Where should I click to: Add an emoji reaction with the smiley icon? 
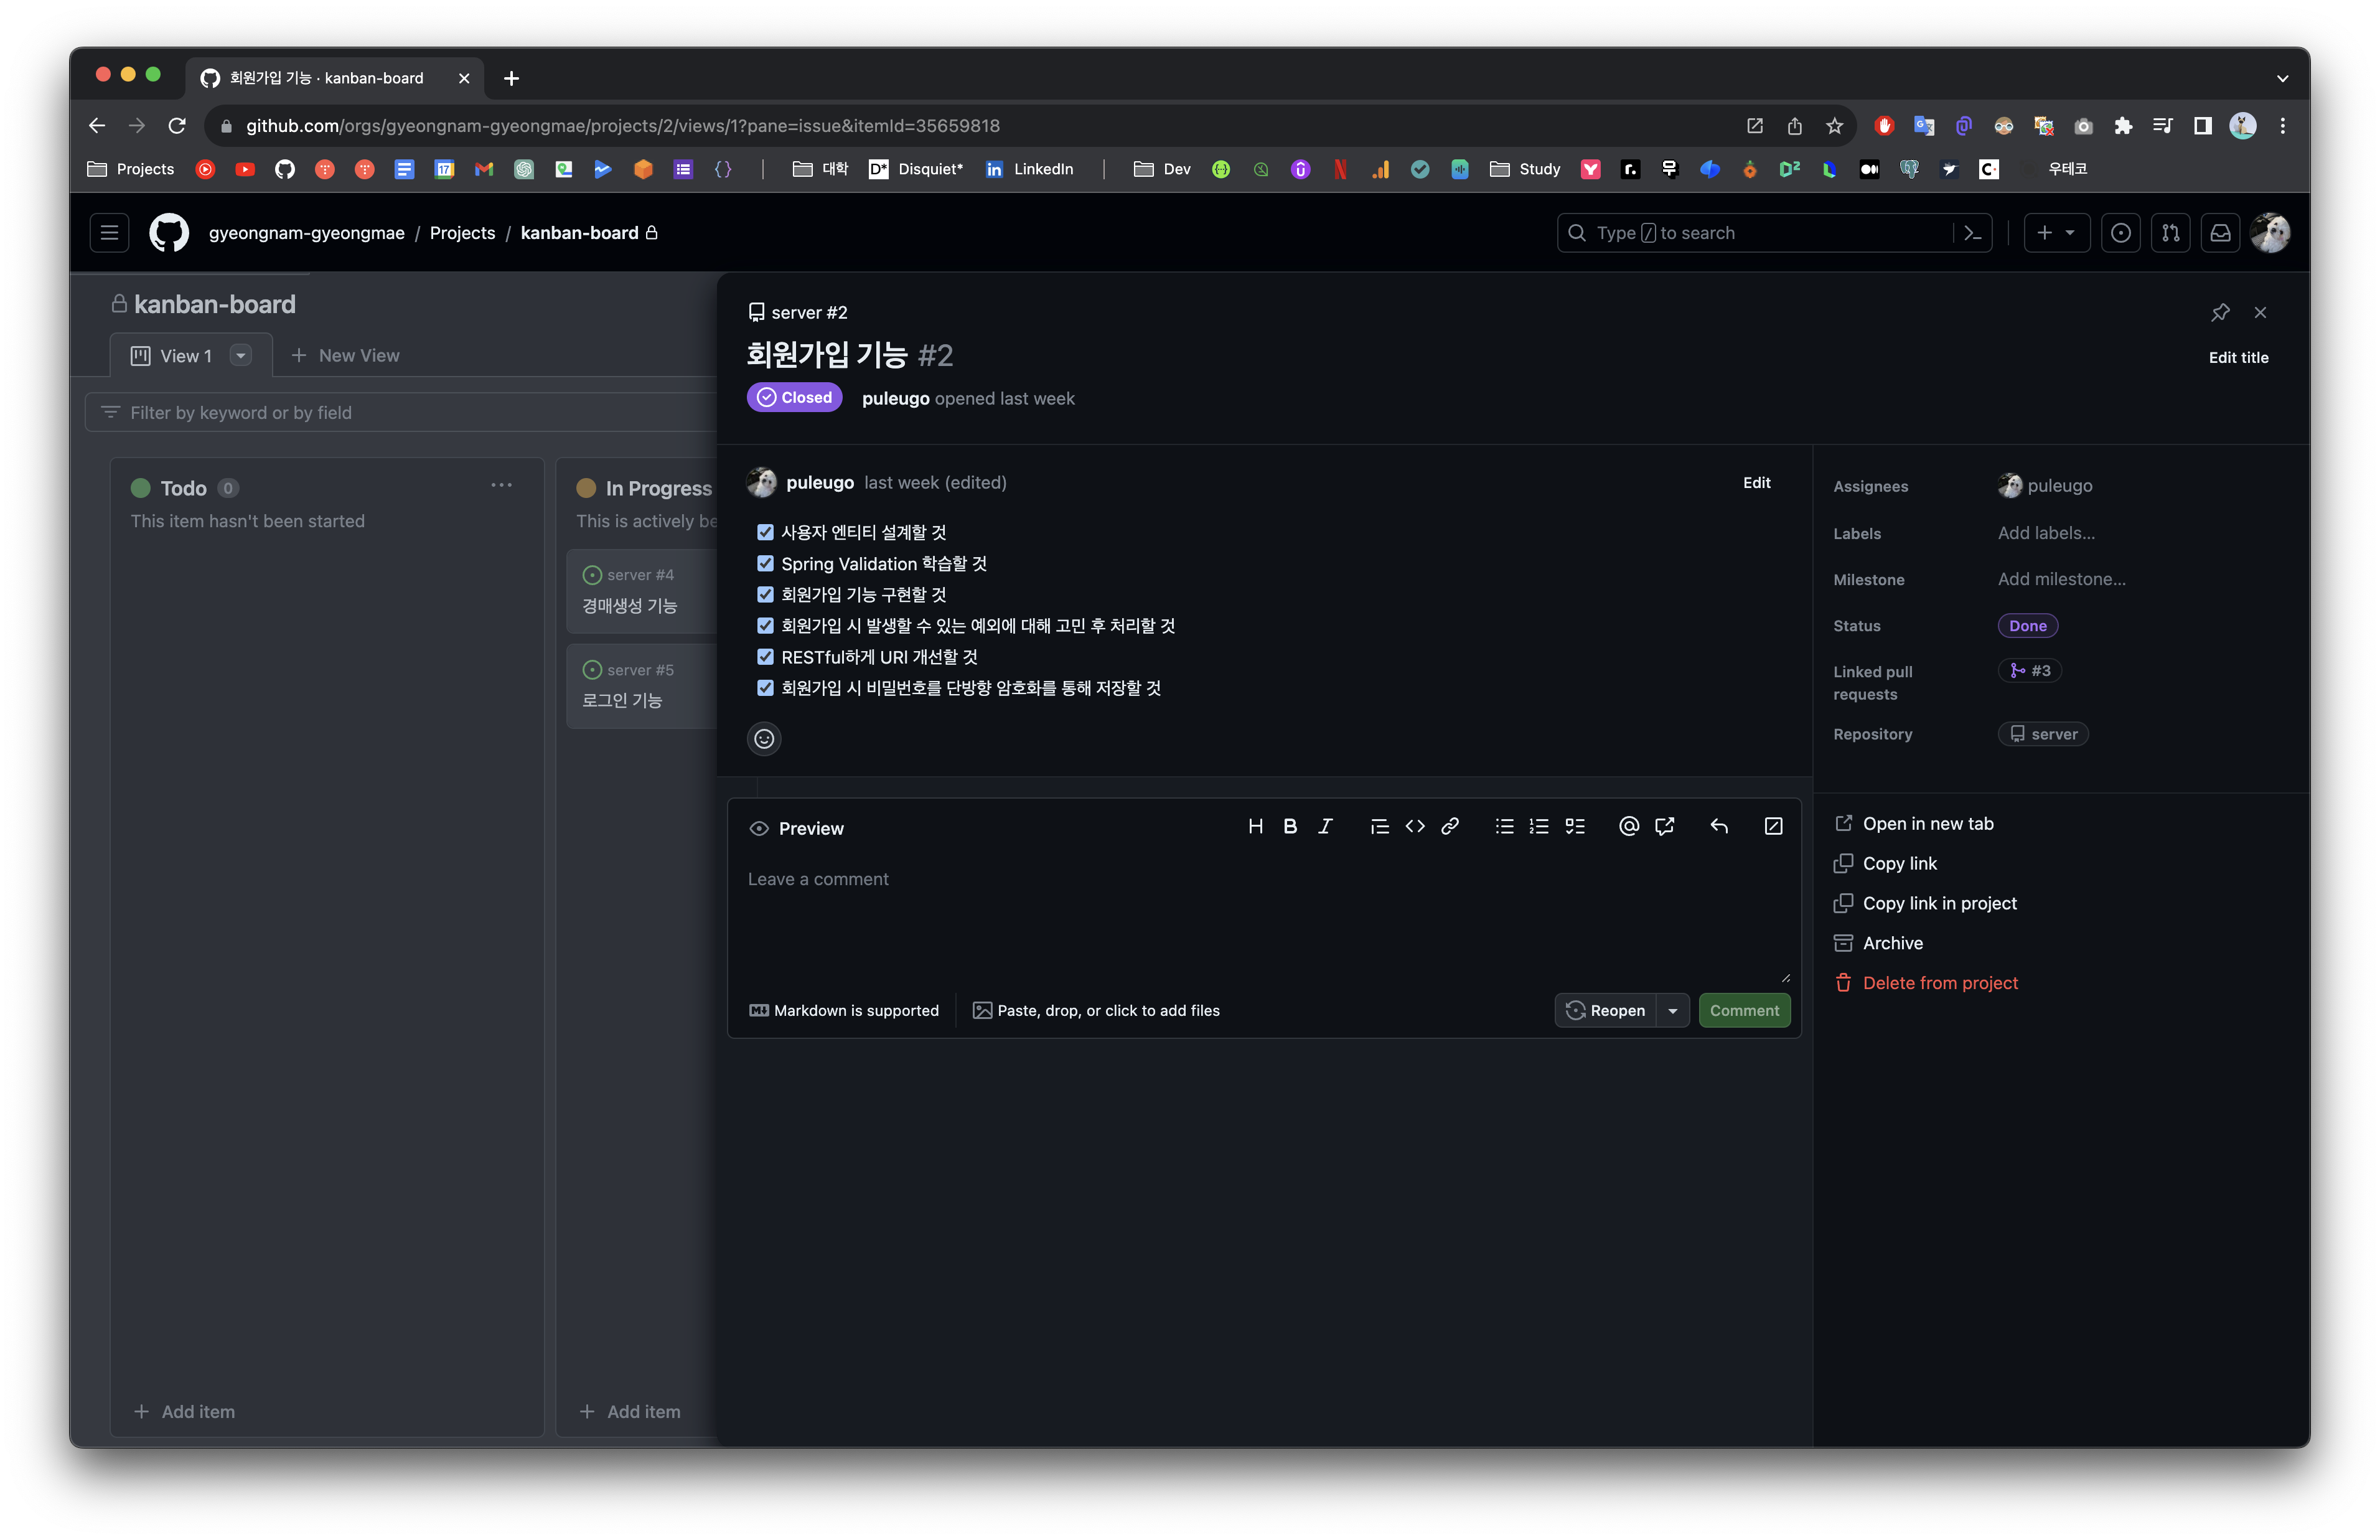764,739
